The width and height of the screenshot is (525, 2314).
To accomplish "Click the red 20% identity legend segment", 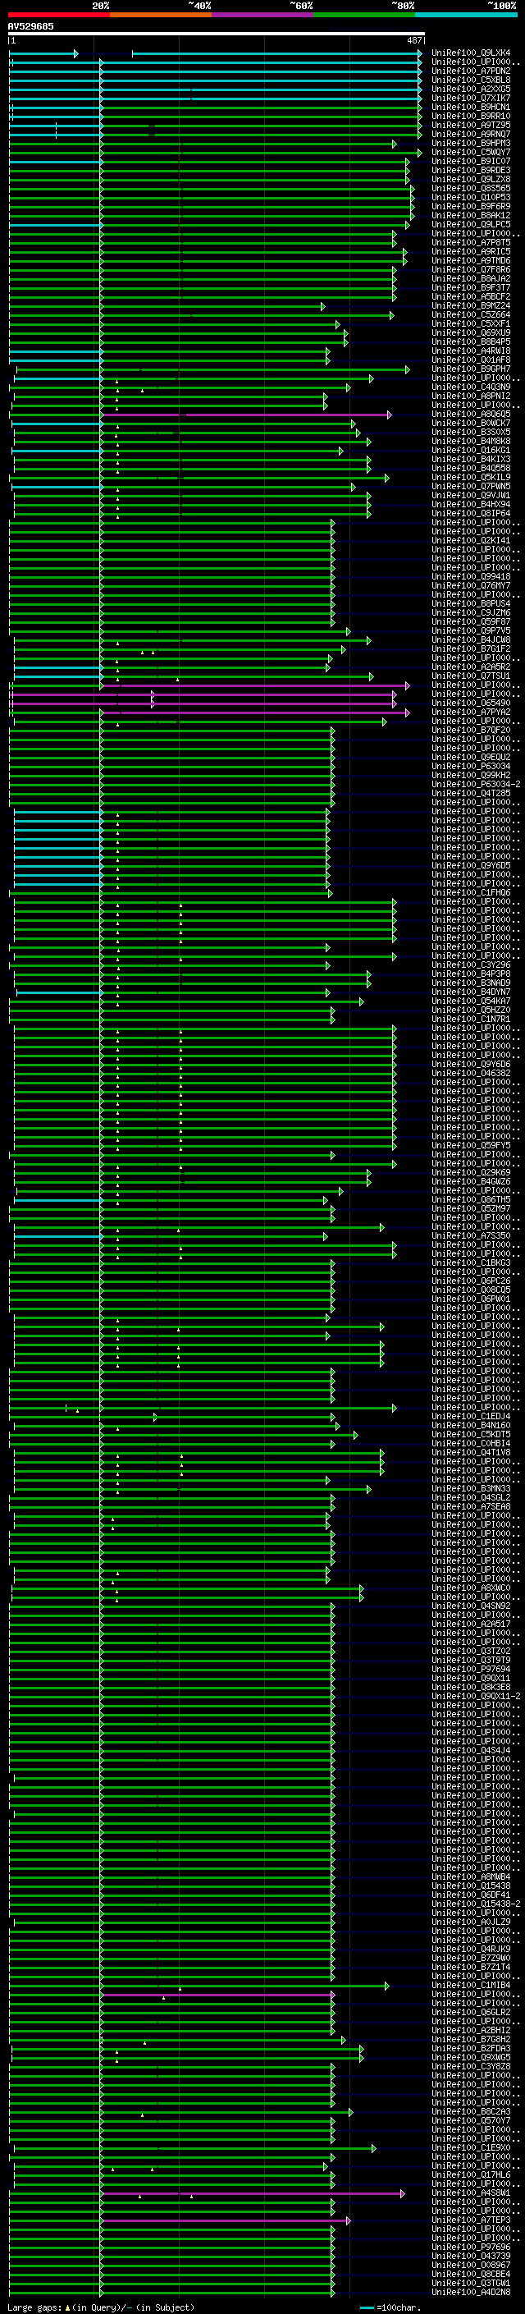I will coord(59,15).
